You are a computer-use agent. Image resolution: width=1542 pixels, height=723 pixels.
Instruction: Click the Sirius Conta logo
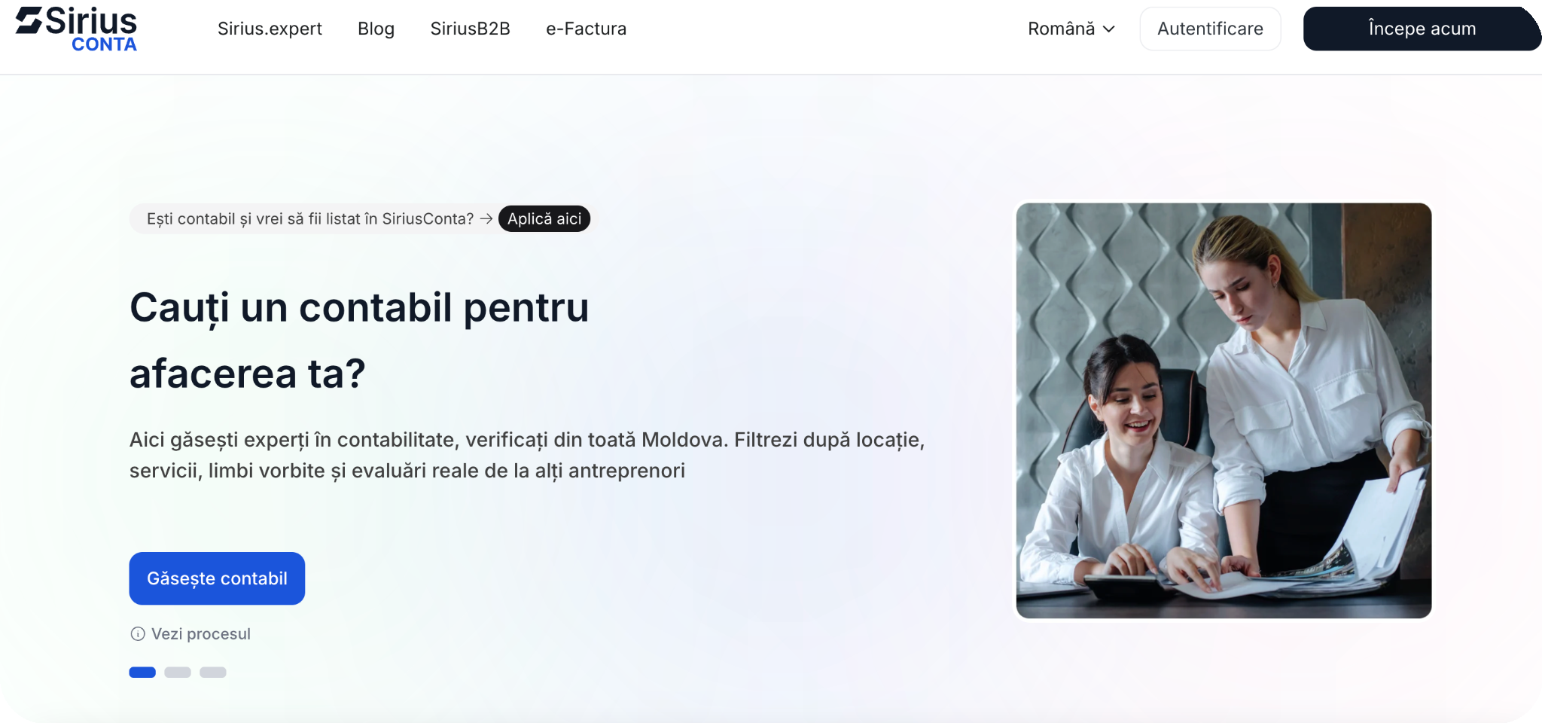click(76, 29)
